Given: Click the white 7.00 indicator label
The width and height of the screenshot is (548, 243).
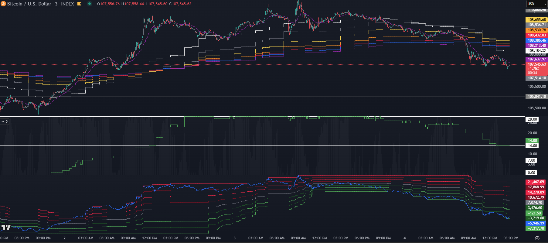Looking at the screenshot, I should (x=531, y=160).
